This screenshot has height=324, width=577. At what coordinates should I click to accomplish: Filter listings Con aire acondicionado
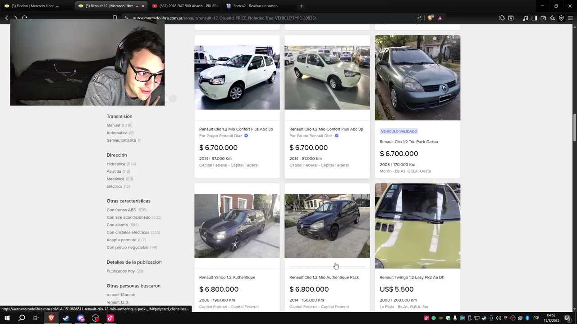(x=128, y=217)
